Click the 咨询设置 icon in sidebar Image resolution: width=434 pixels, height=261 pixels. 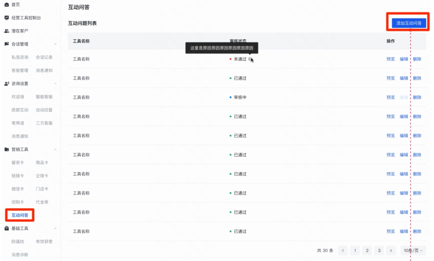[6, 83]
